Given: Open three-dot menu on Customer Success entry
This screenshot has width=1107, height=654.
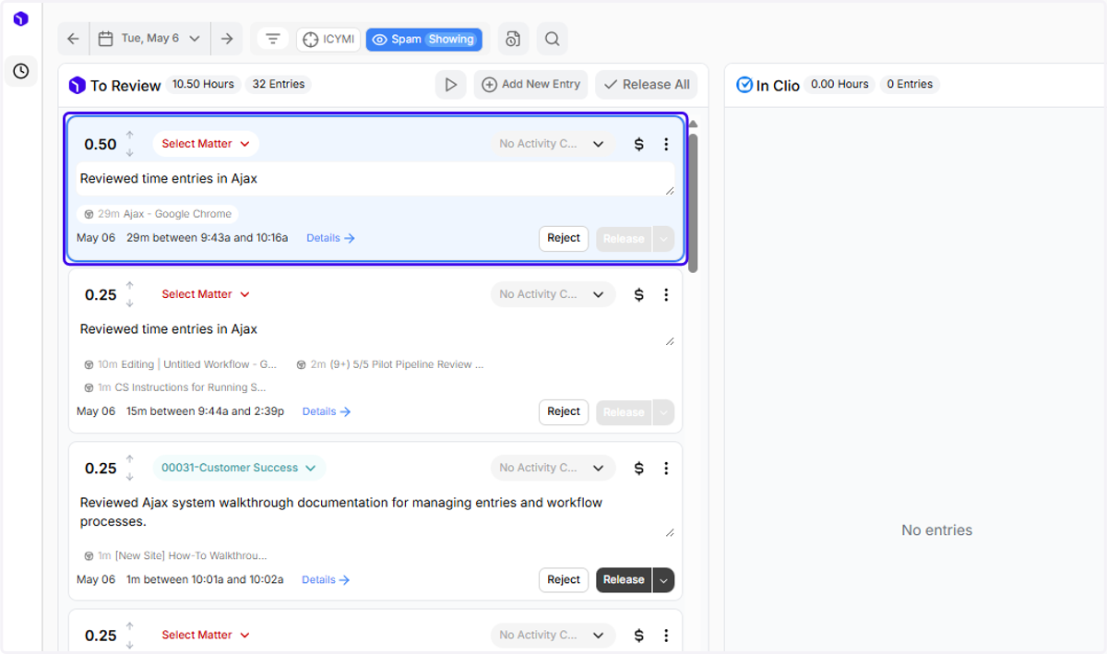Looking at the screenshot, I should pos(666,469).
